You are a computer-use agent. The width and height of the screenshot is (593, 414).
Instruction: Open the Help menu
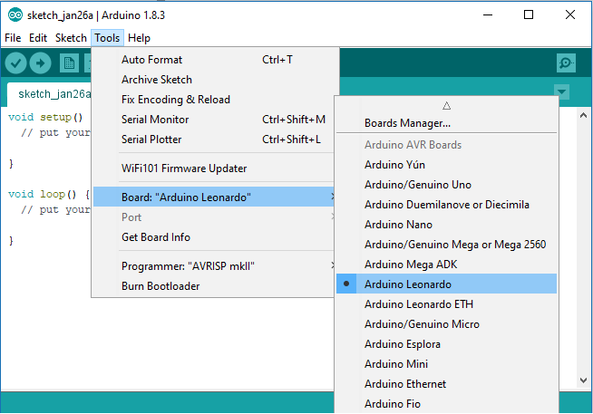point(139,38)
